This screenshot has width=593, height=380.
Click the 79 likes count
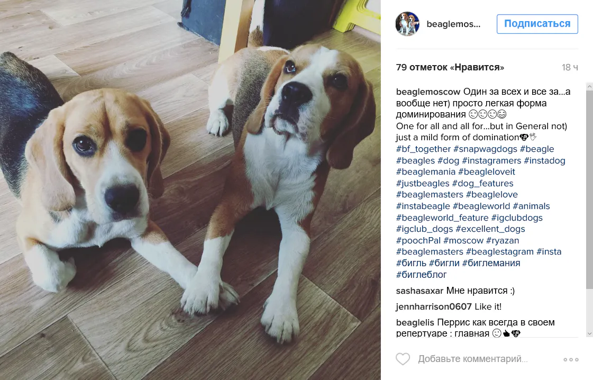coord(450,67)
